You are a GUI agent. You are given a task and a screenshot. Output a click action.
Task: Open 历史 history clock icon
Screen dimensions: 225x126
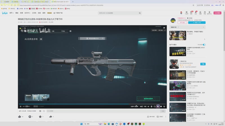coord(205,13)
